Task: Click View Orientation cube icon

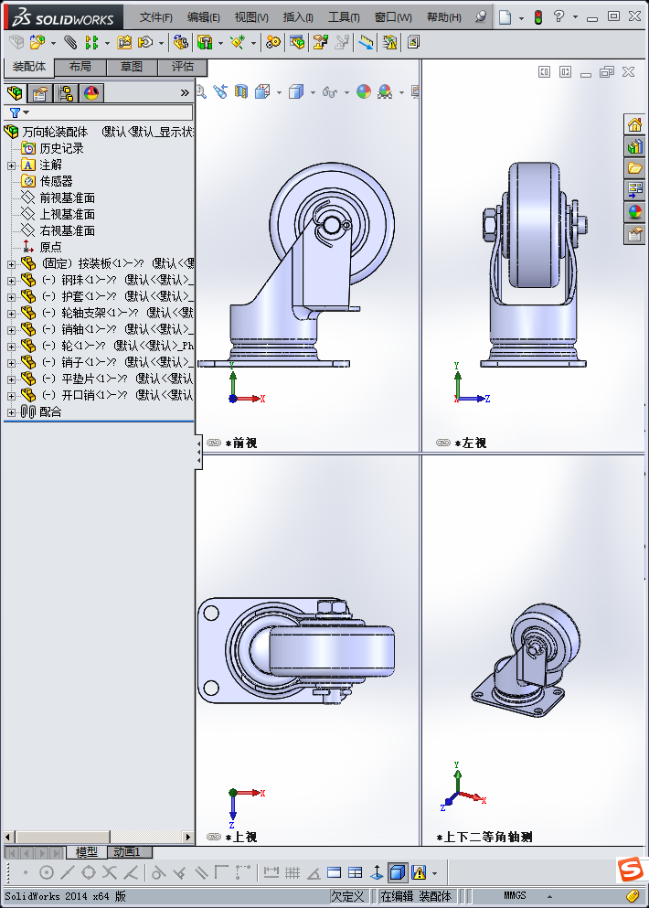Action: [x=263, y=91]
